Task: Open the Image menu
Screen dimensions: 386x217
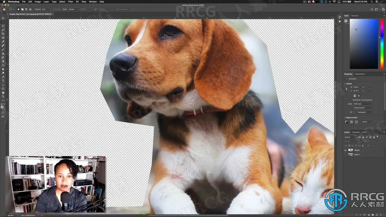Action: 38,2
